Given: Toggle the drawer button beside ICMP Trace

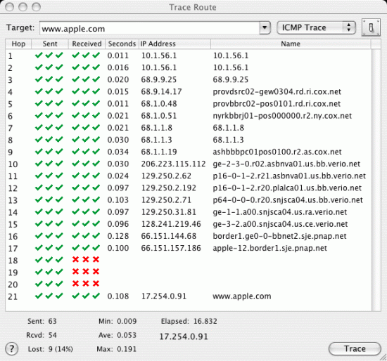Looking at the screenshot, I should tap(371, 27).
